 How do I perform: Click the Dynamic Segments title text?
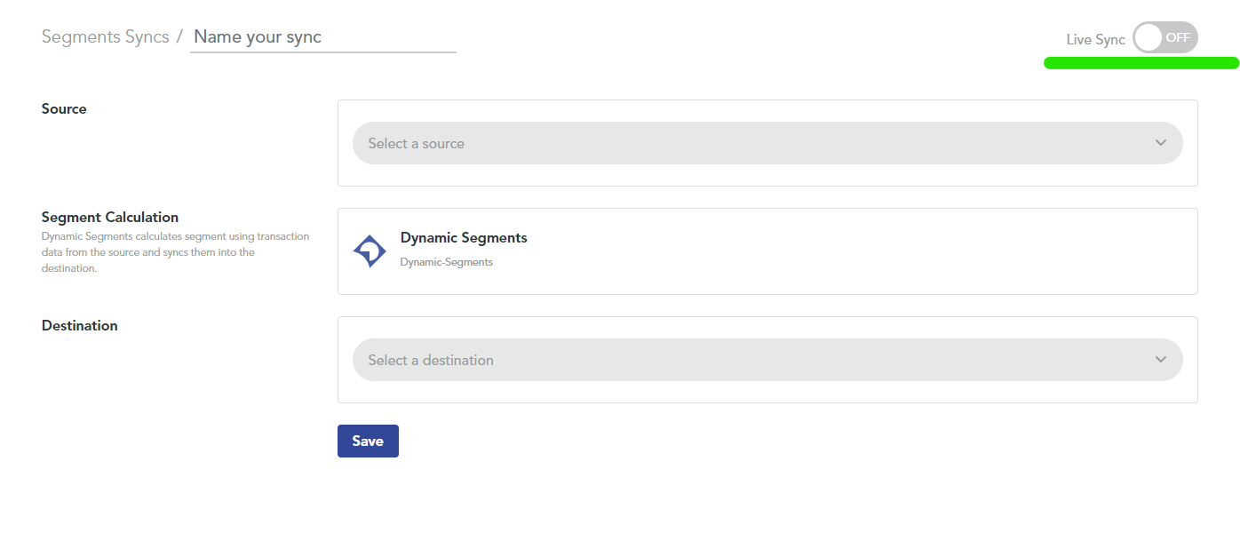pos(464,238)
